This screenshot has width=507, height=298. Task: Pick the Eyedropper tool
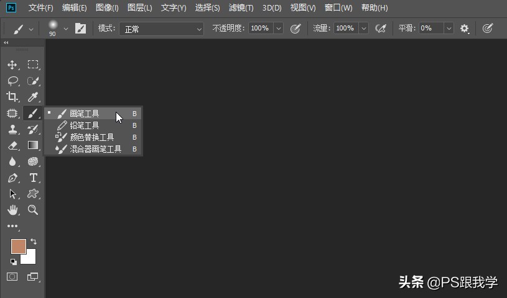[x=32, y=96]
